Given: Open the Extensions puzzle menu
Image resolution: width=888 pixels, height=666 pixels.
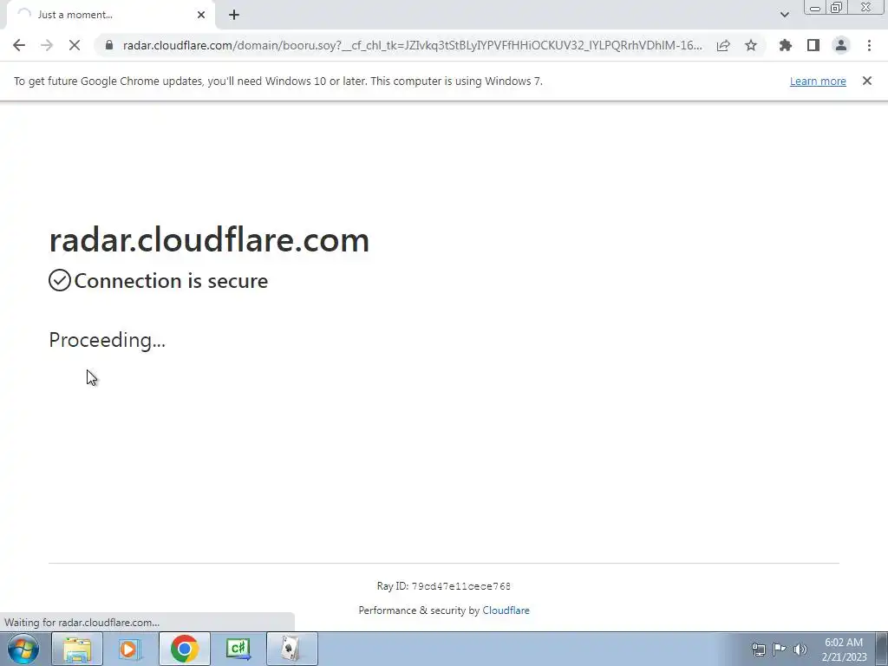Looking at the screenshot, I should 785,45.
